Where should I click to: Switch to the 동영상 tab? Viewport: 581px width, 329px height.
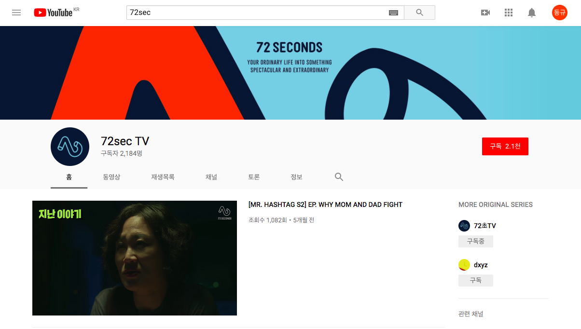coord(111,177)
